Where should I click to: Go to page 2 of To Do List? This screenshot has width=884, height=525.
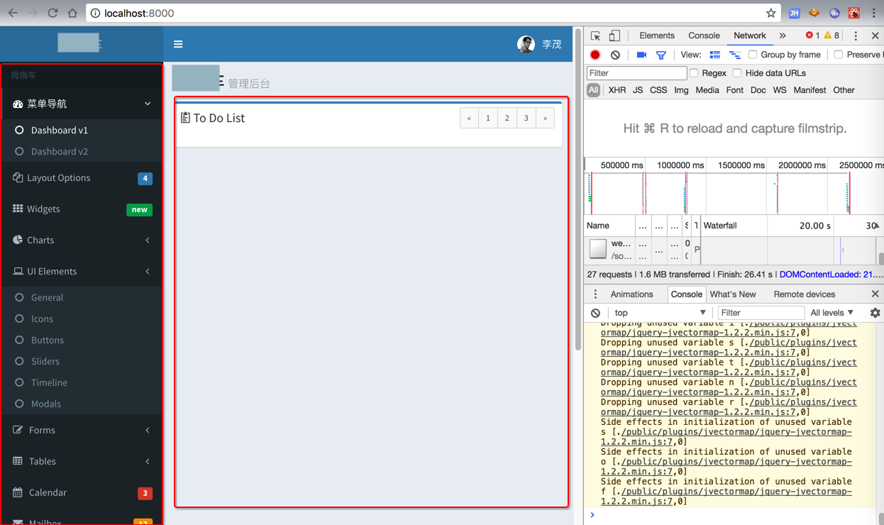[507, 118]
